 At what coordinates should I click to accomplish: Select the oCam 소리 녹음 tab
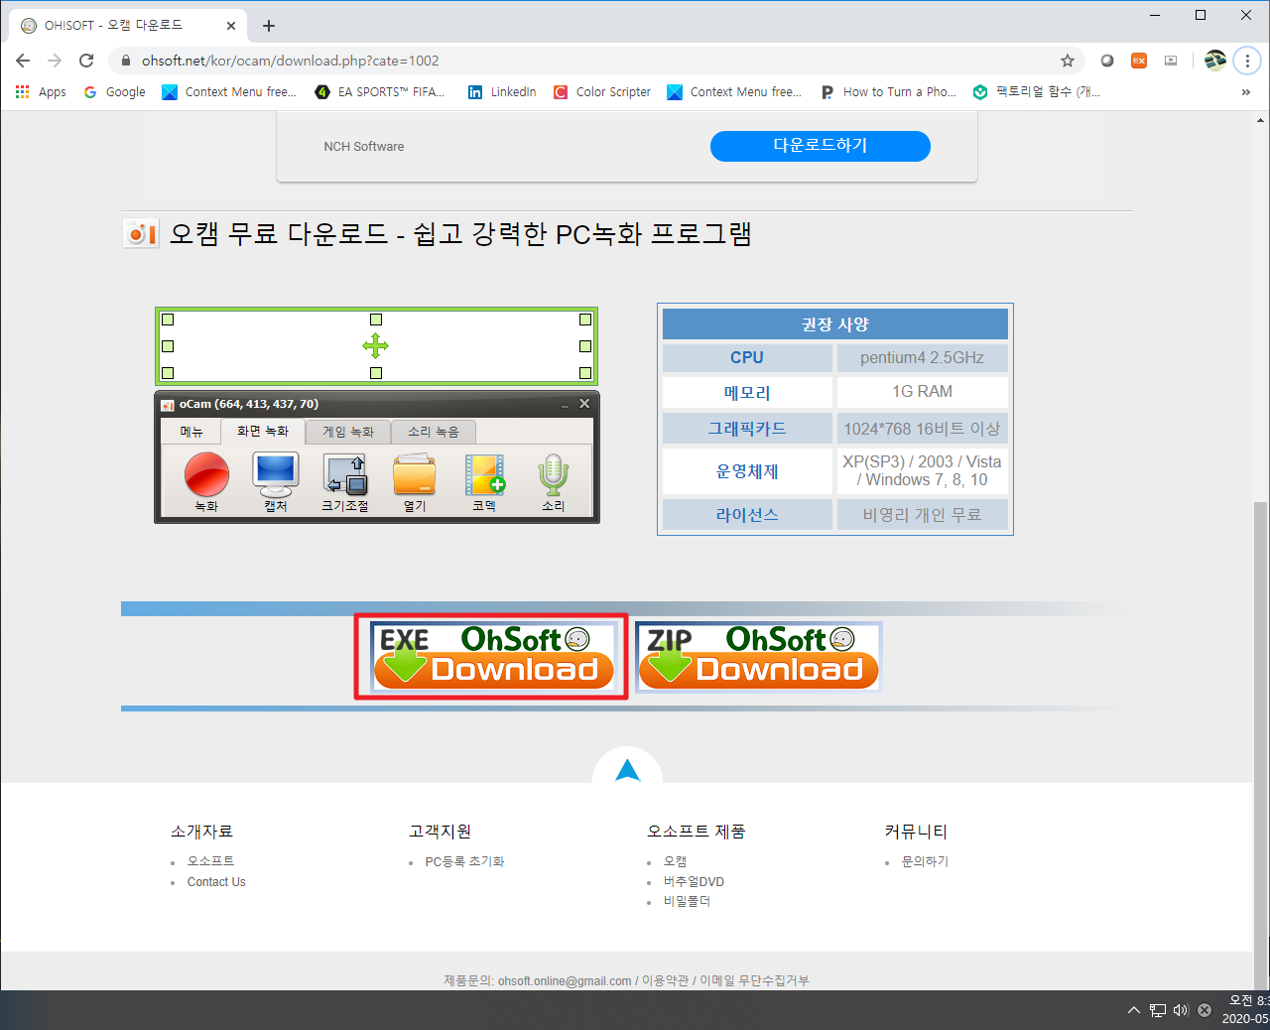coord(434,432)
